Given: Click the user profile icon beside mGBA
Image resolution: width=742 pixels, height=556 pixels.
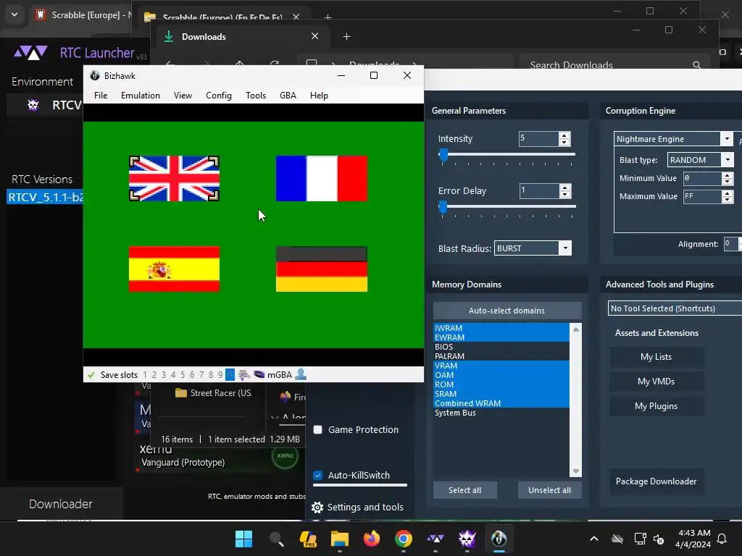Looking at the screenshot, I should click(x=301, y=374).
